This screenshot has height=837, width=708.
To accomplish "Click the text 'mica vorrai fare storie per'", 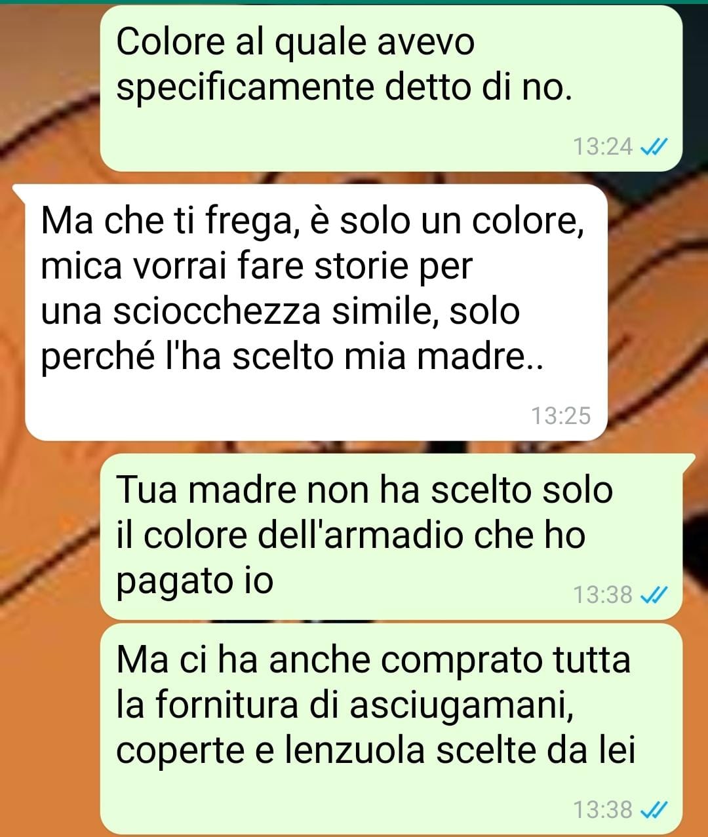I will [x=256, y=267].
